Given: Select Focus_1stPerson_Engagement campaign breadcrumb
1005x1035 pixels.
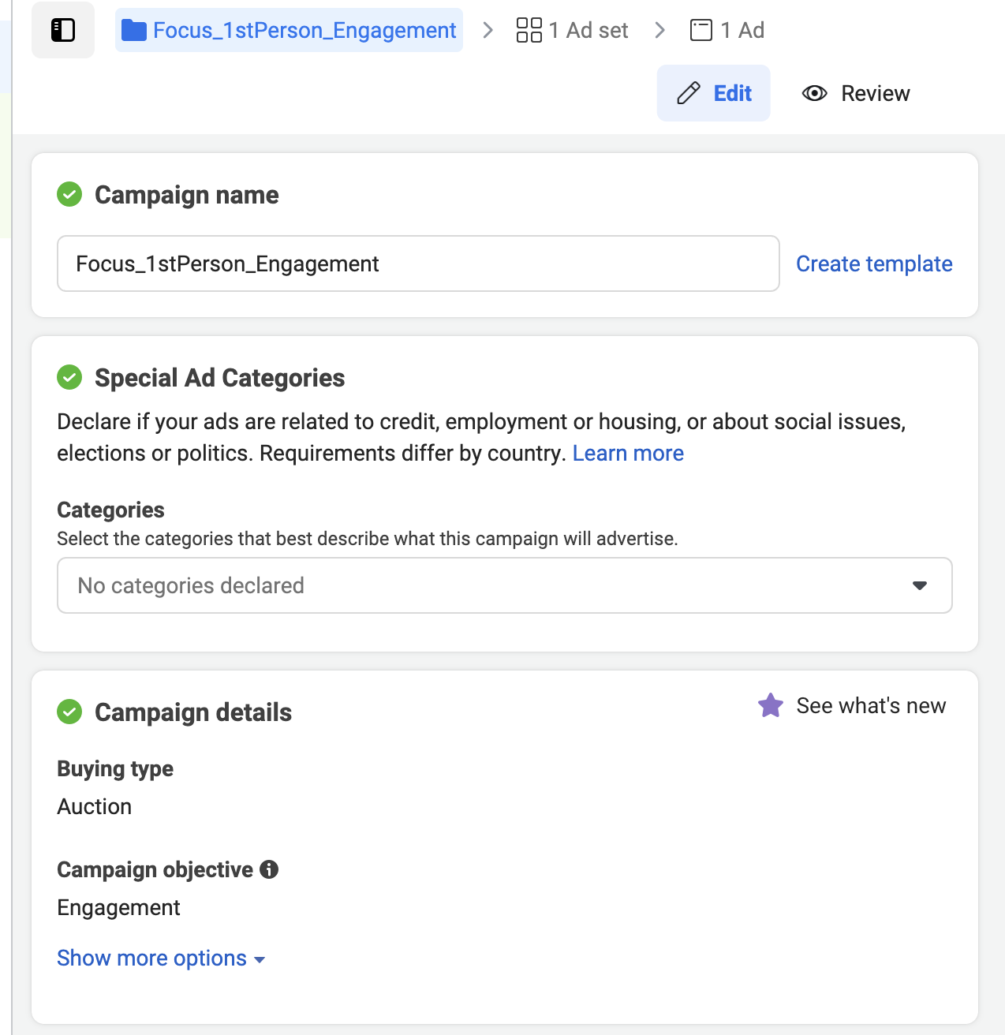Looking at the screenshot, I should click(304, 30).
